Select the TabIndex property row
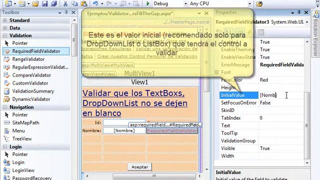Screen dimensions: 320x180 [261, 118]
